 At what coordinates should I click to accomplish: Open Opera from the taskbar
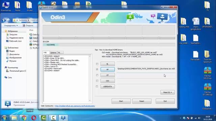pos(34,118)
